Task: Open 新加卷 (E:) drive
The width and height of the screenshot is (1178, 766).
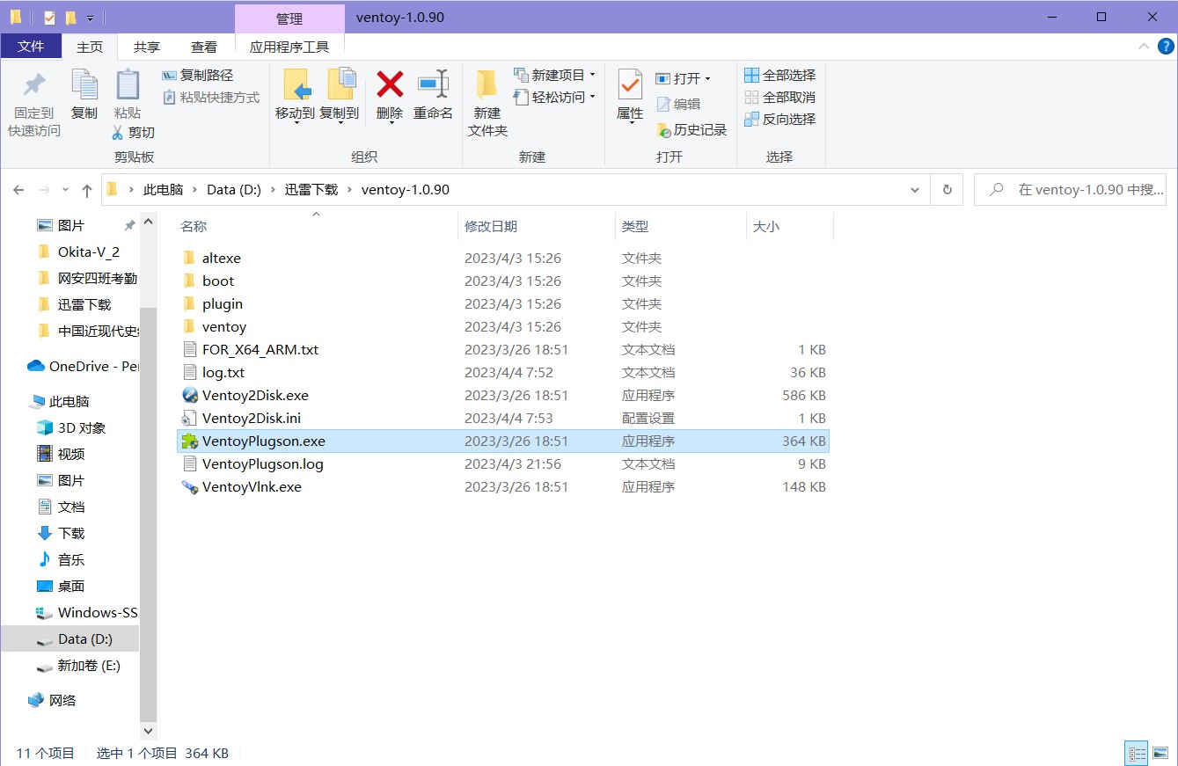Action: tap(78, 666)
